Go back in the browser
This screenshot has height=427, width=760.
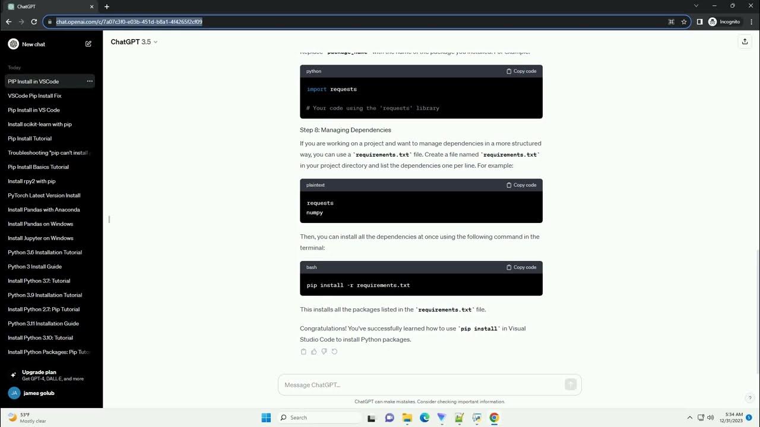point(8,22)
